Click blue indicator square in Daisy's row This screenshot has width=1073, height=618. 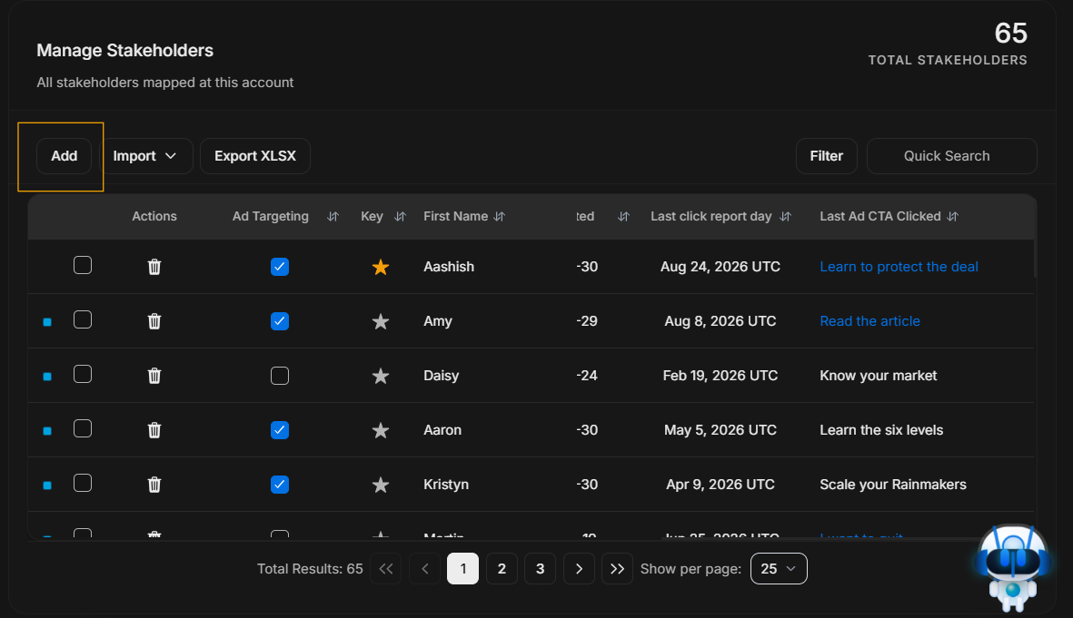tap(47, 377)
